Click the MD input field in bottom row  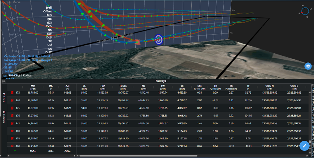[33, 151]
